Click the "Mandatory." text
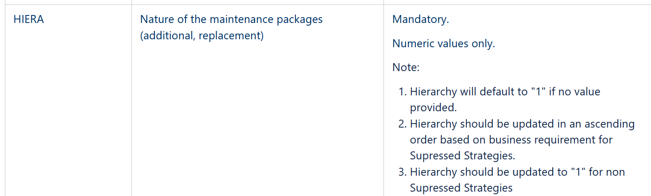Image resolution: width=651 pixels, height=196 pixels. tap(420, 20)
